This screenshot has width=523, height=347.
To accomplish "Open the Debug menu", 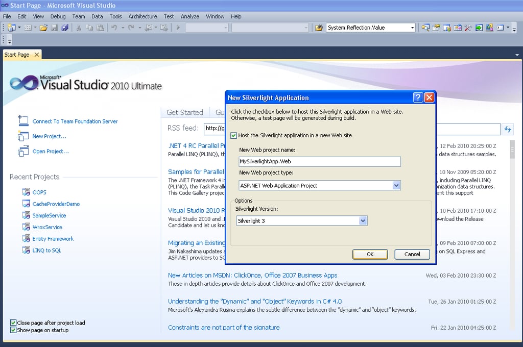I will click(x=58, y=16).
